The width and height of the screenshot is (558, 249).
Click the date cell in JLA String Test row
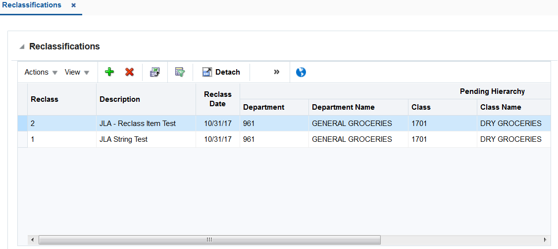(218, 140)
